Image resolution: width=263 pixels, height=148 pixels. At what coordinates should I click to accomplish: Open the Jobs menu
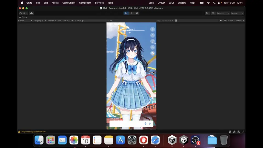tap(151, 3)
